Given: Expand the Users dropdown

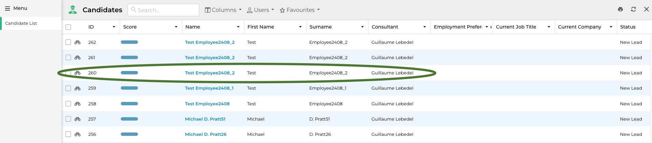Looking at the screenshot, I should [x=260, y=10].
